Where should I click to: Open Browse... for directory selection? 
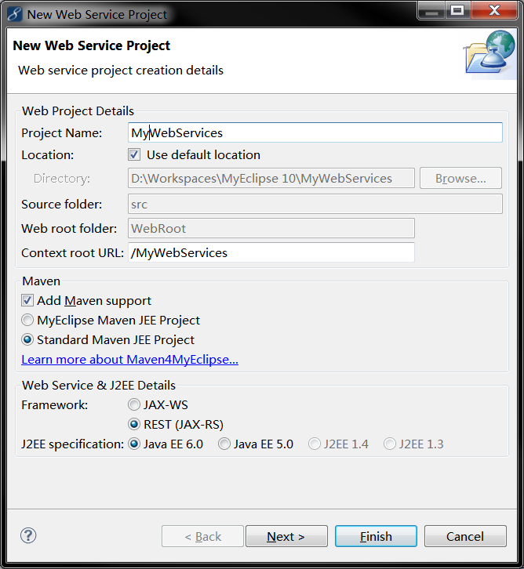click(460, 178)
